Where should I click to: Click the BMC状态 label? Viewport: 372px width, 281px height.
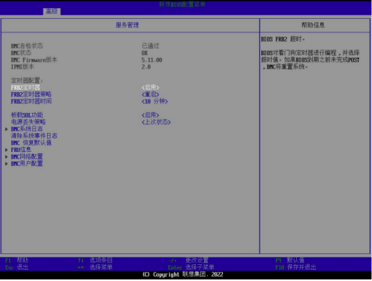click(21, 52)
